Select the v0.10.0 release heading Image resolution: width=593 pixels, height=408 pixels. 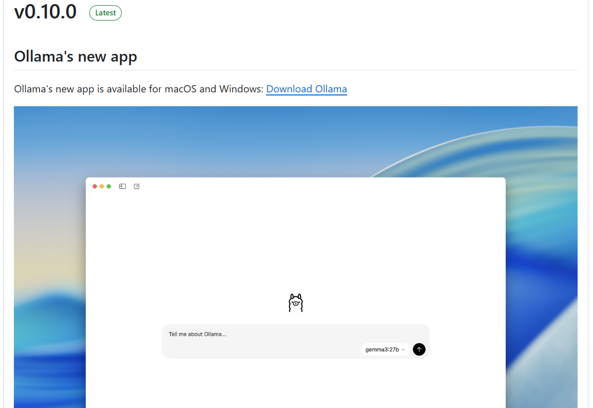coord(45,12)
